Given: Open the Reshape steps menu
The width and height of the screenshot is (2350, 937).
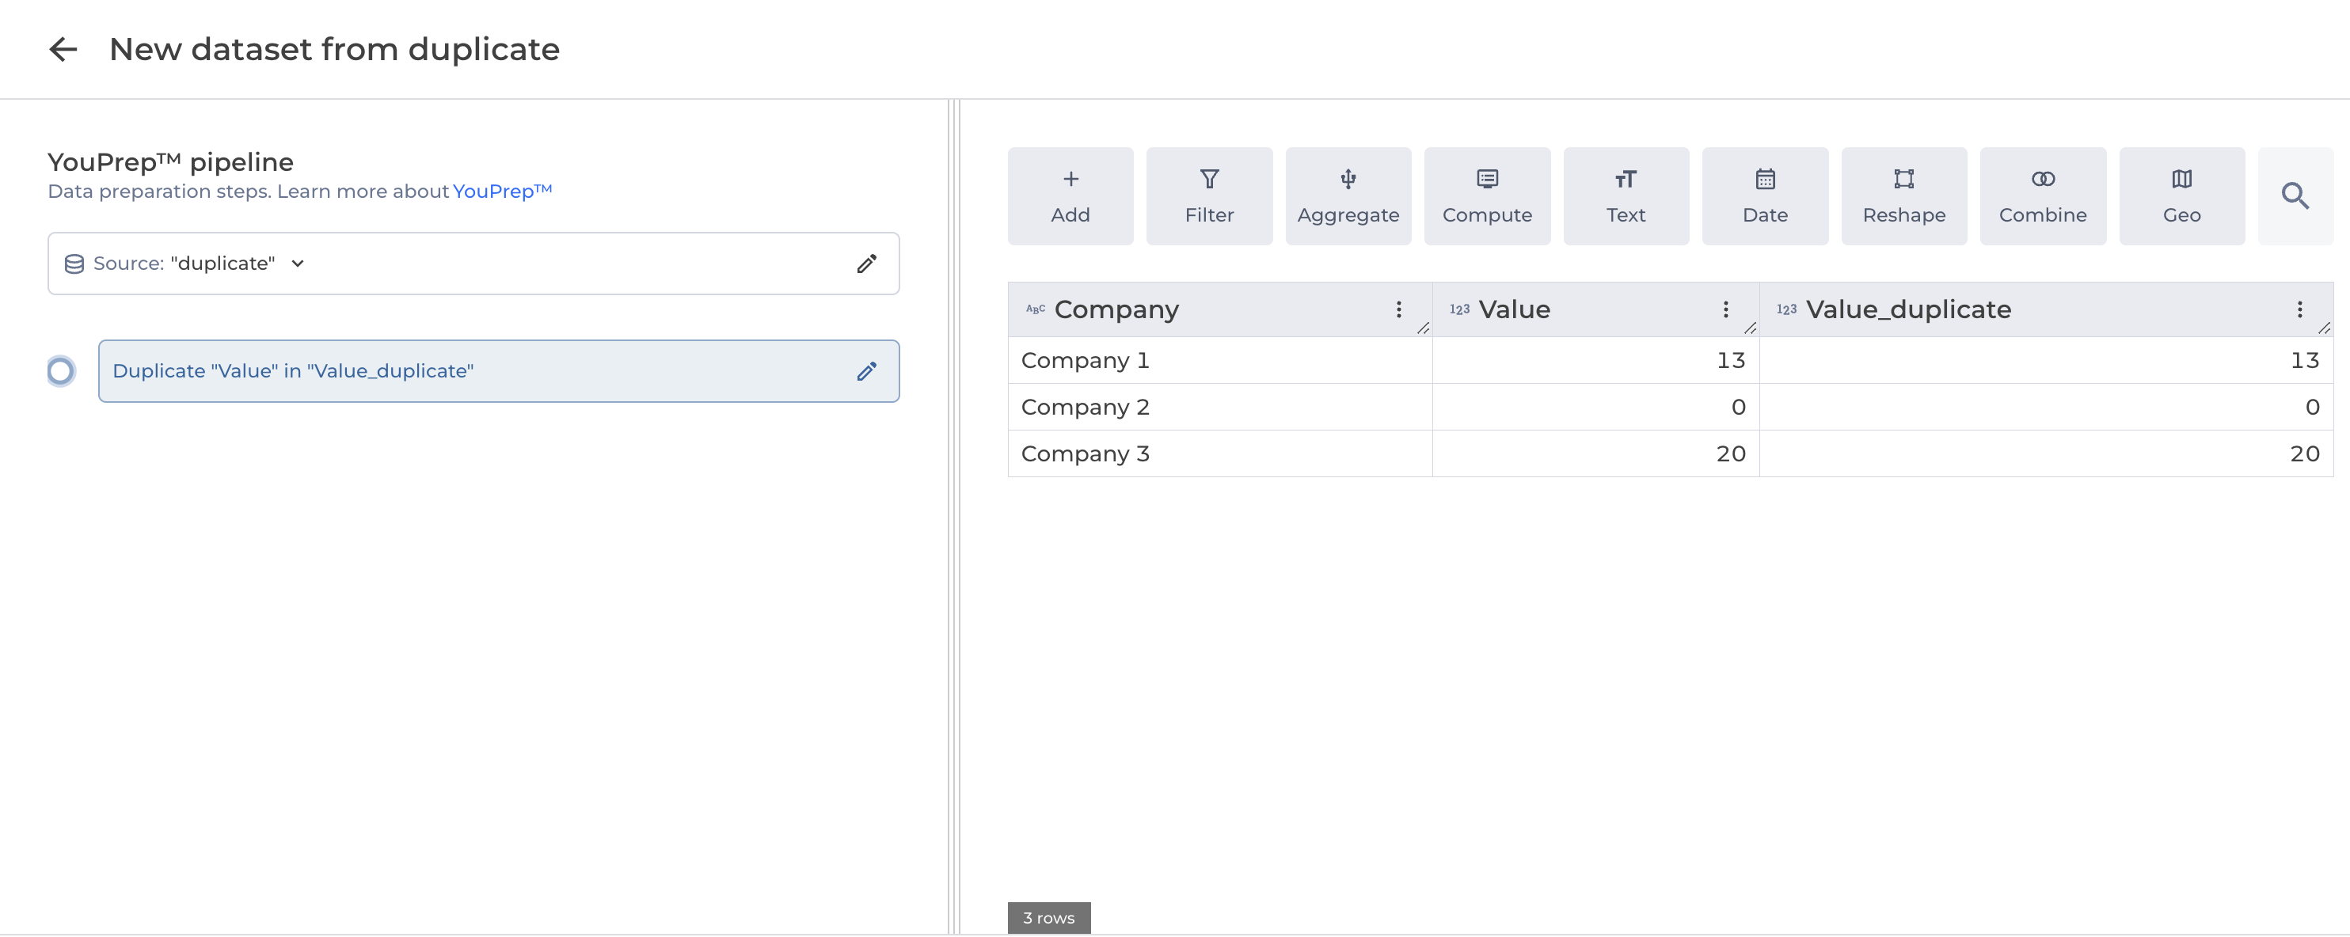Looking at the screenshot, I should click(1903, 196).
